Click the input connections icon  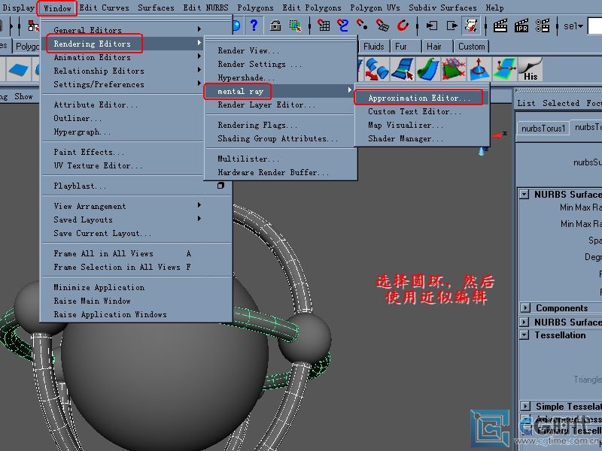tap(432, 26)
